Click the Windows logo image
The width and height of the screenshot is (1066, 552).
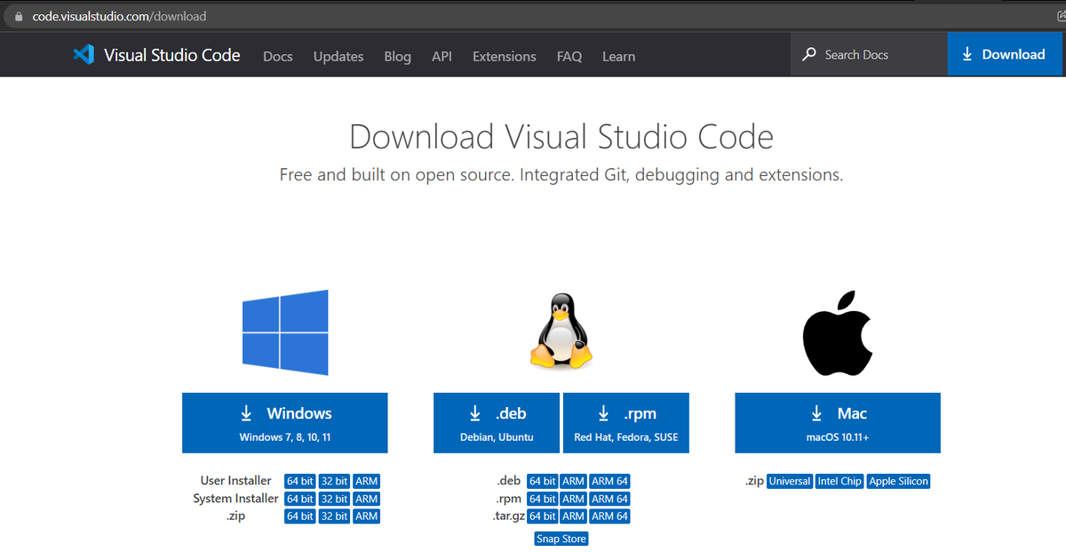point(285,332)
